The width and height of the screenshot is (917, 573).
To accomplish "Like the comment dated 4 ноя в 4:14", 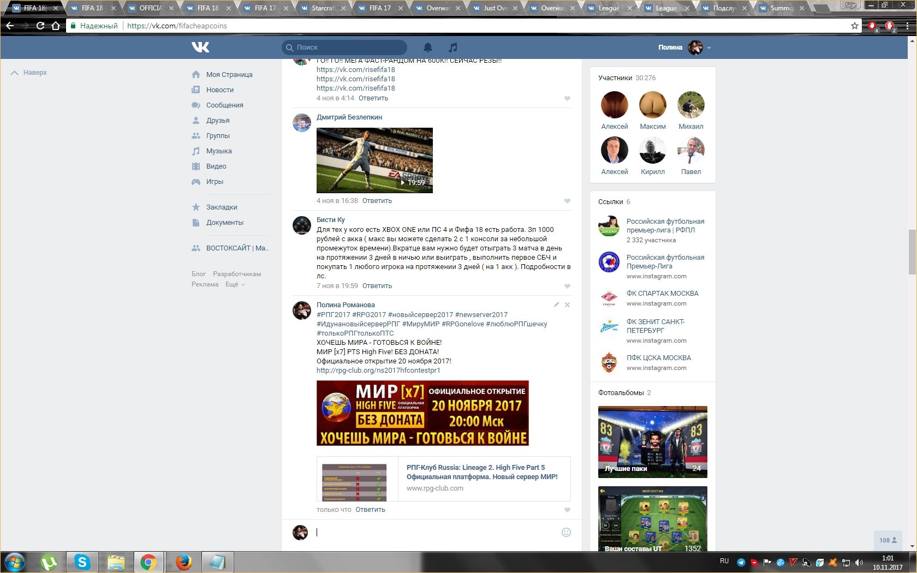I will click(567, 99).
